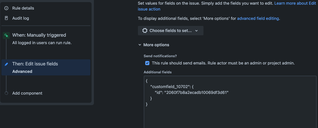Click the Choose fields to set button text

pos(171,31)
